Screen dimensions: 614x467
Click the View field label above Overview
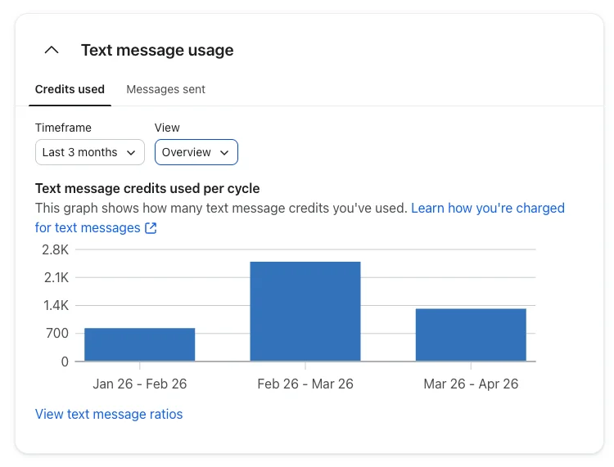tap(167, 128)
